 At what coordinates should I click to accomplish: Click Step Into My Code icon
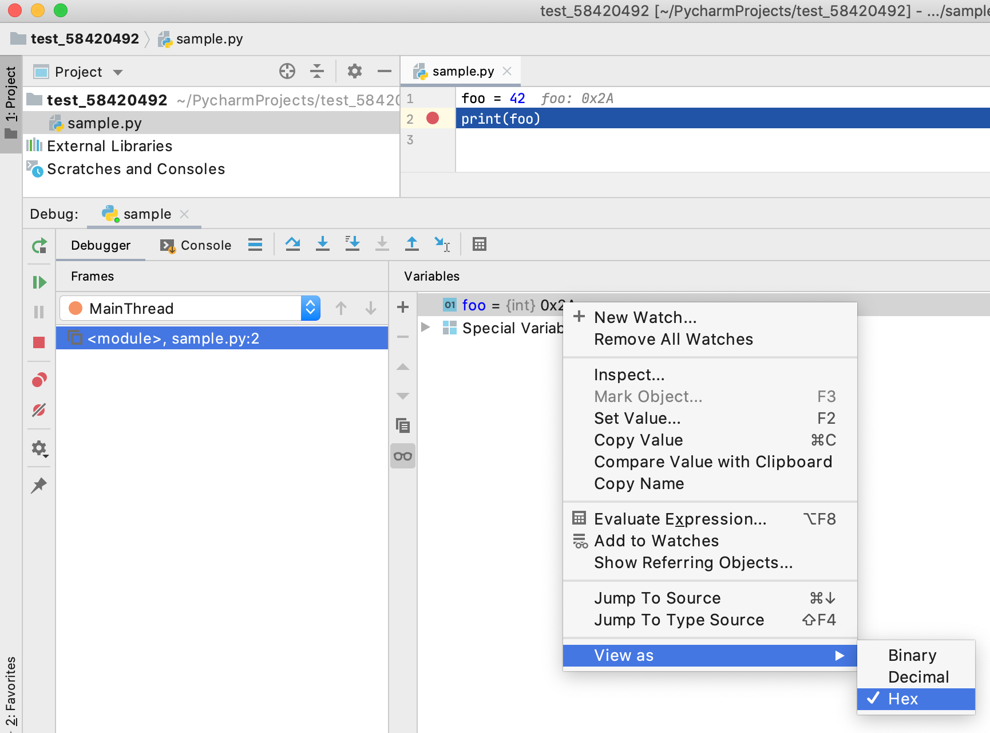click(353, 245)
